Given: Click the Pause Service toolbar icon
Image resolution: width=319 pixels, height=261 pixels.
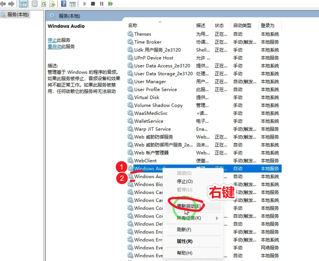Looking at the screenshot, I should click(101, 4).
